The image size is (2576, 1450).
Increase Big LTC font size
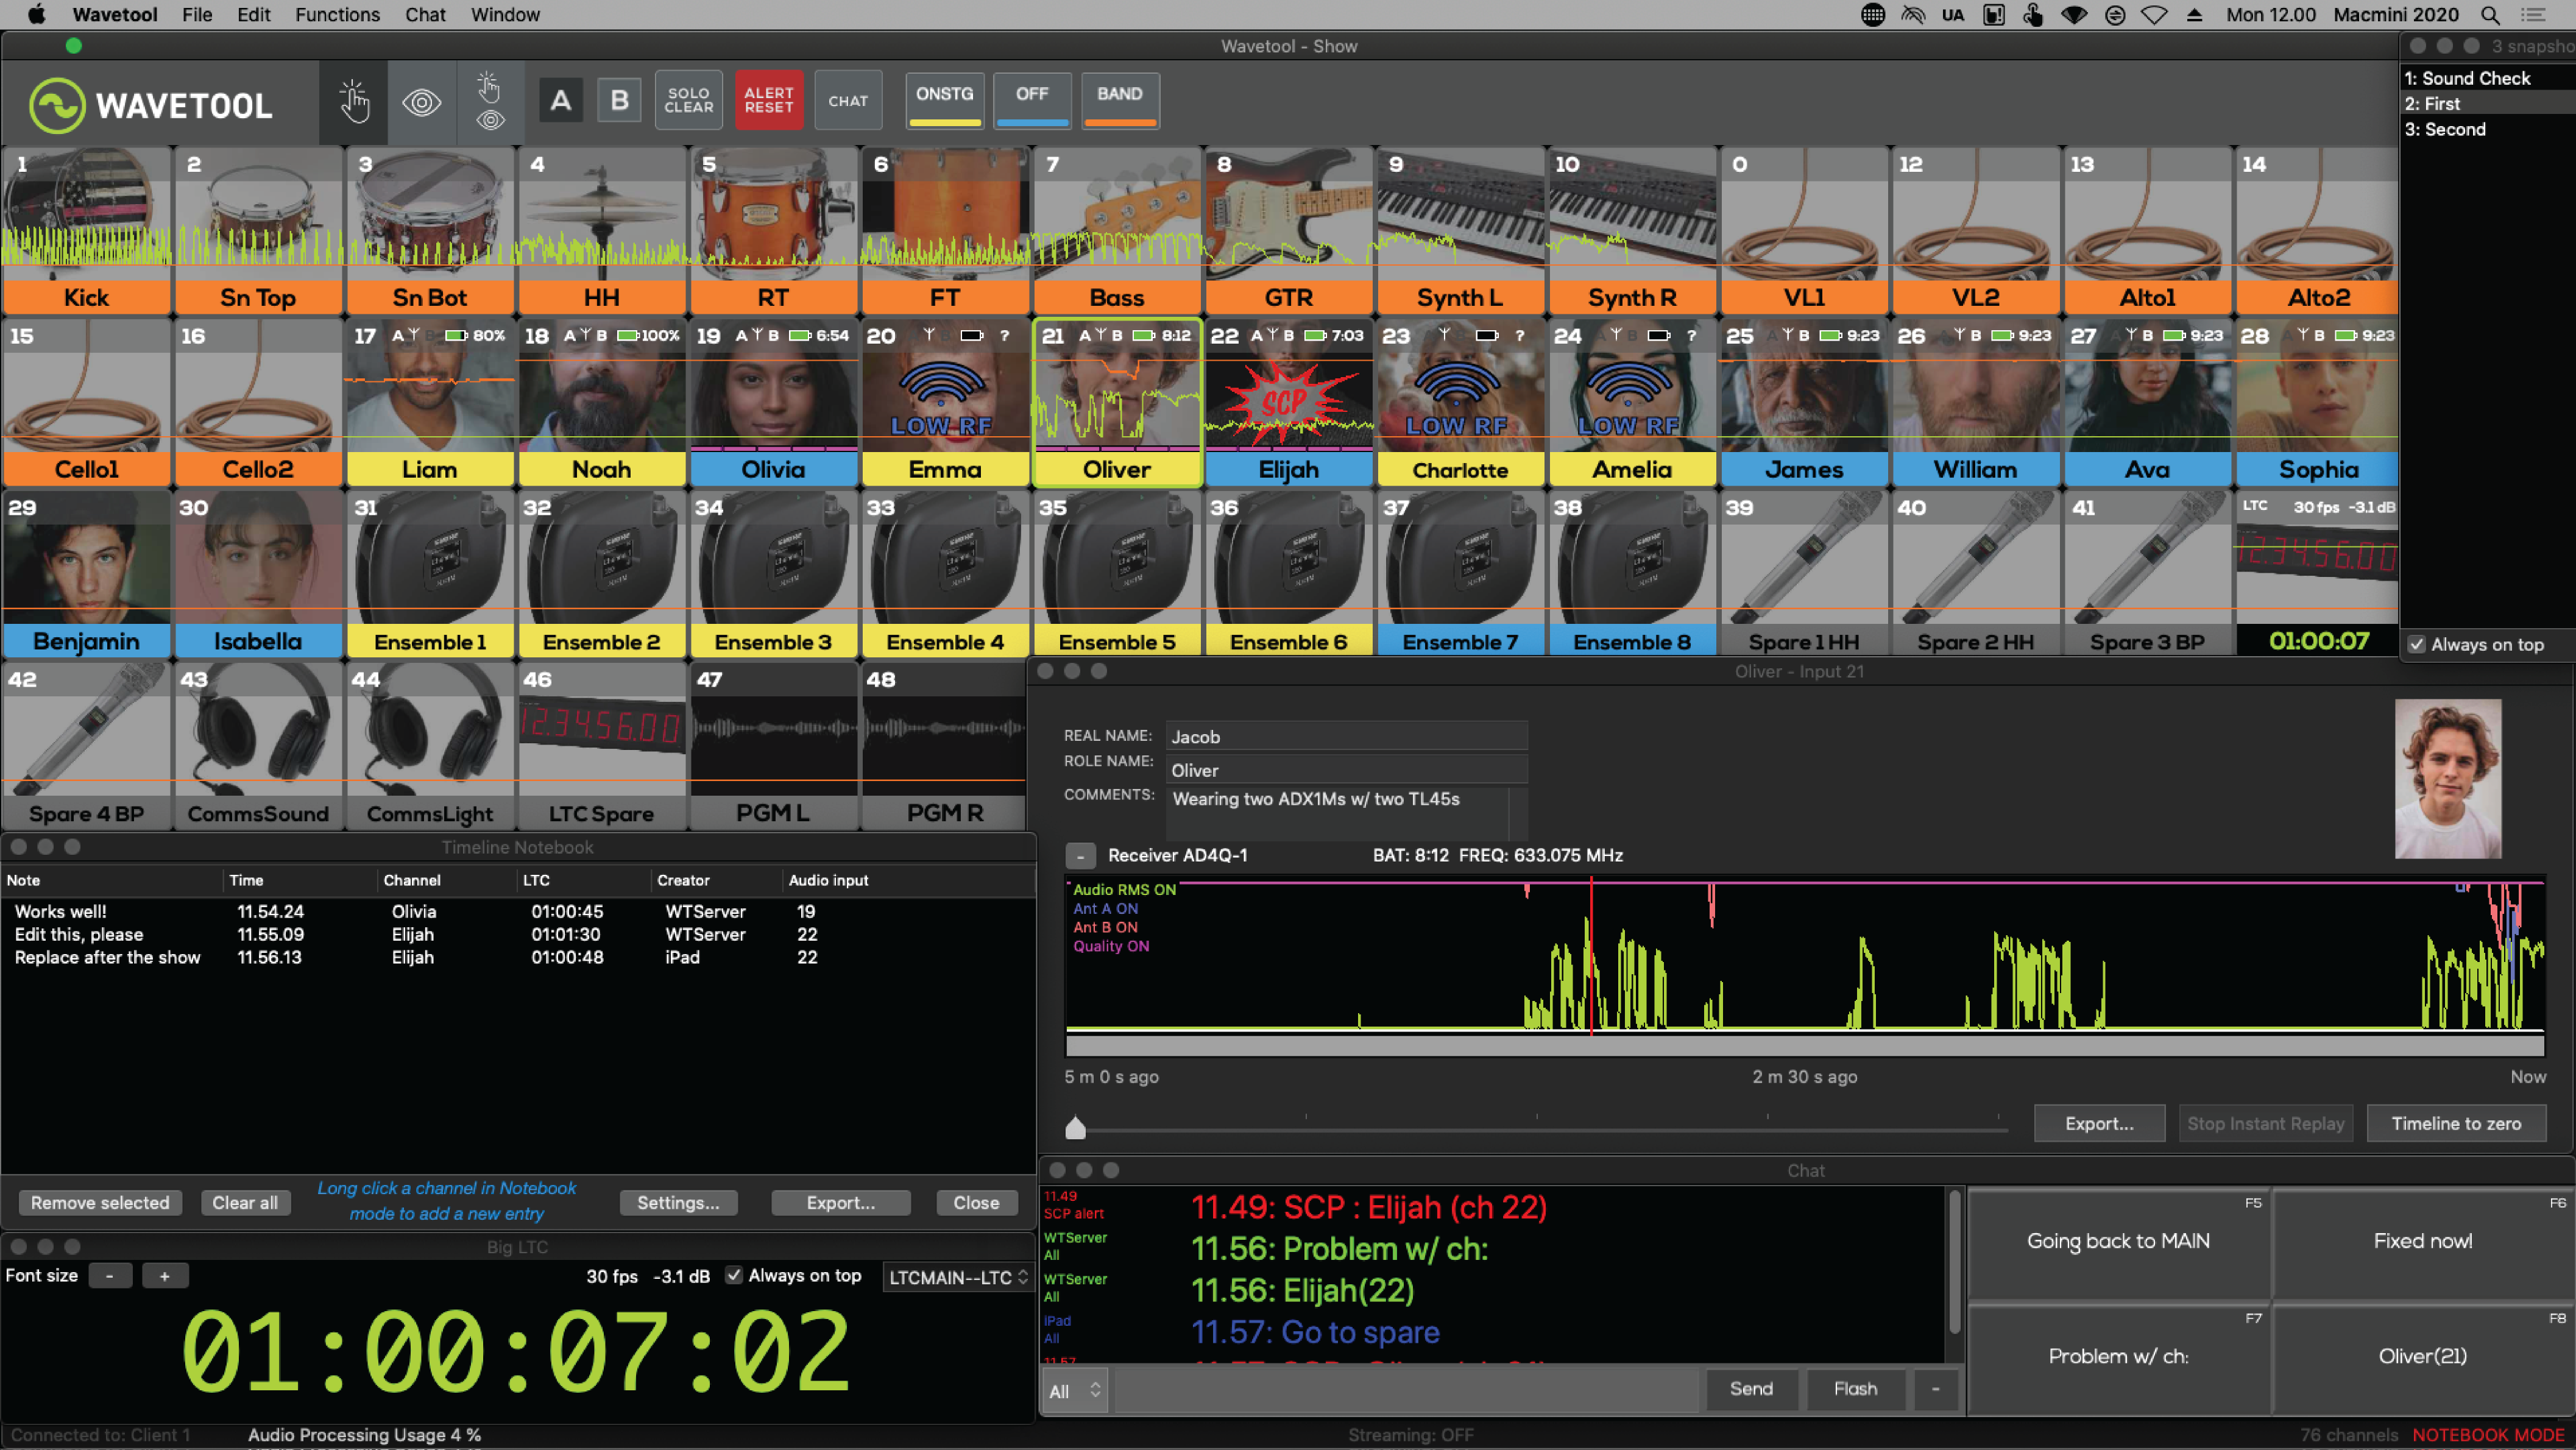pyautogui.click(x=164, y=1276)
